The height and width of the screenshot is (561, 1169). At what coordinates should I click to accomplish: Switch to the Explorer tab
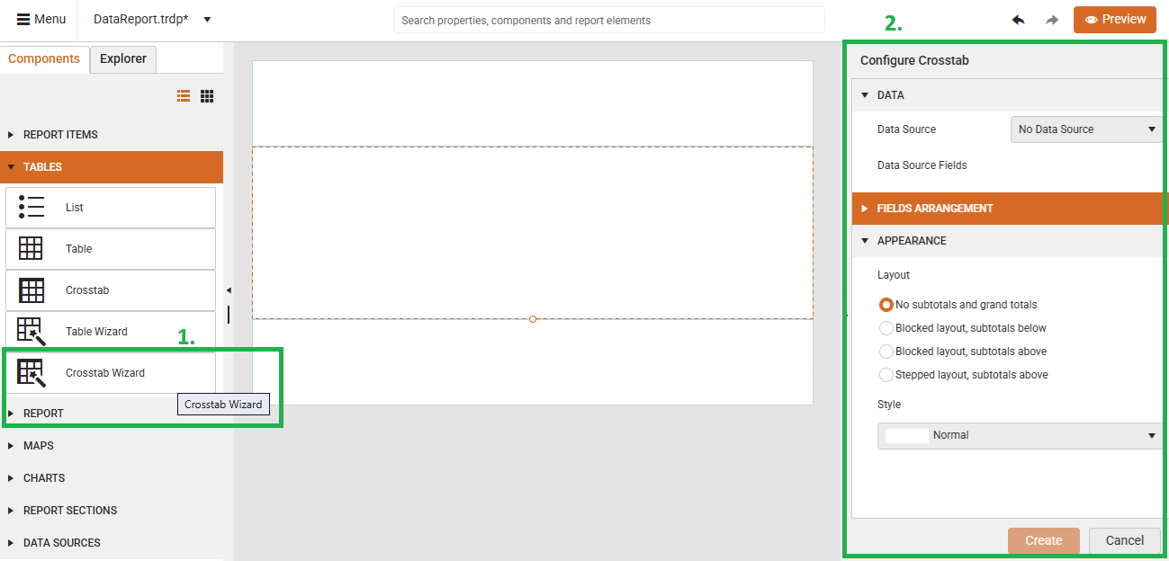point(123,58)
